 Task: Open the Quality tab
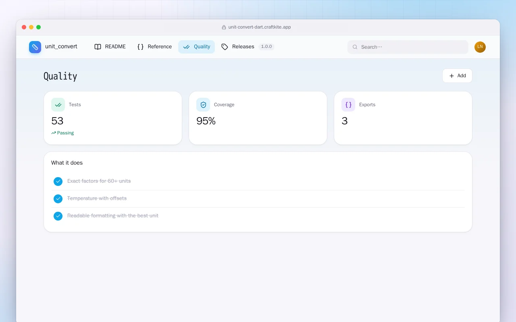[196, 47]
